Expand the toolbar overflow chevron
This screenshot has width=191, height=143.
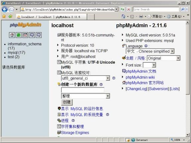pyautogui.click(x=188, y=15)
